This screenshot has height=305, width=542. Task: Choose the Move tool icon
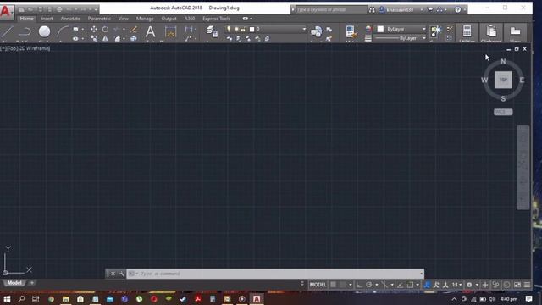94,30
